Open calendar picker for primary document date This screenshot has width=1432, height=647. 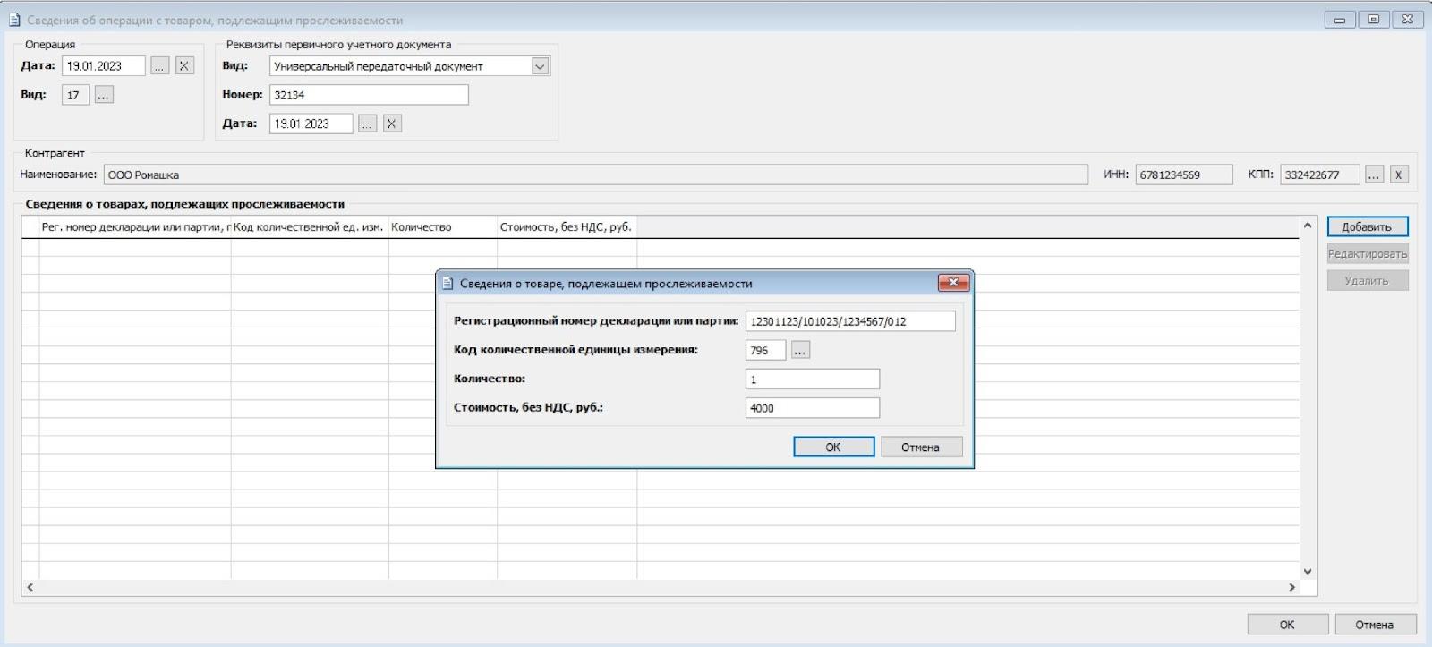click(x=368, y=123)
